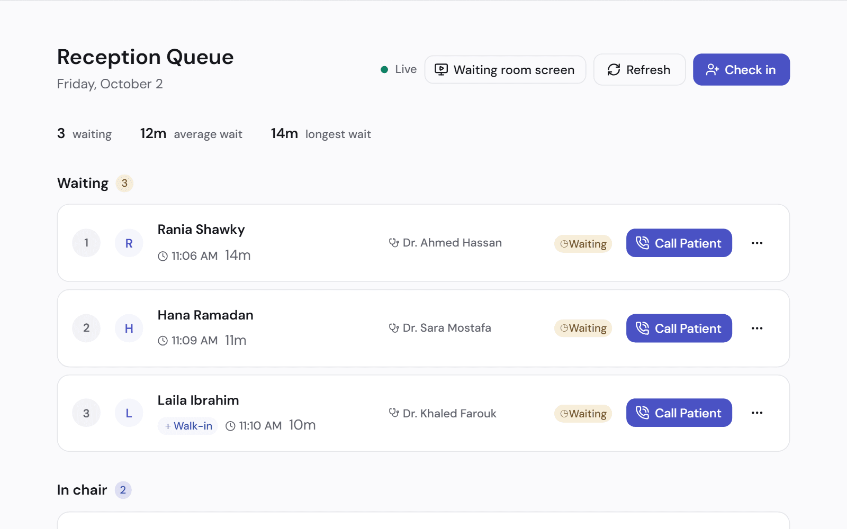The height and width of the screenshot is (529, 847).
Task: Click the Waiting status badge for Hana Ramadan
Action: click(583, 328)
